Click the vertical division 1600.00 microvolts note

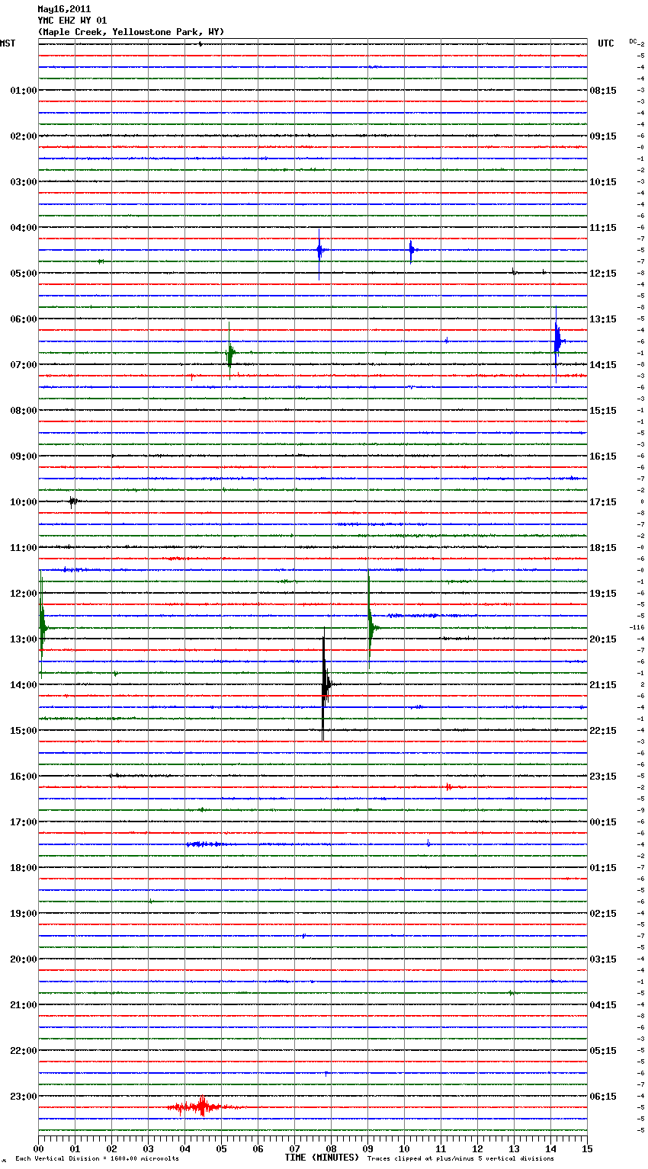(97, 1159)
